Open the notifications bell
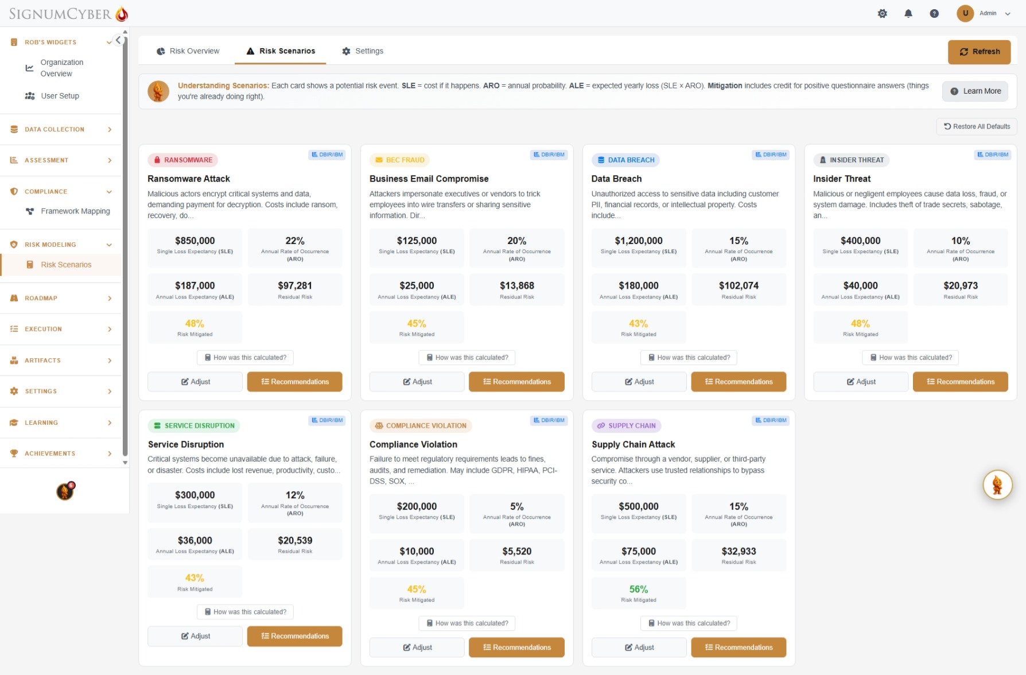Screen dimensions: 1026x675 [x=908, y=13]
